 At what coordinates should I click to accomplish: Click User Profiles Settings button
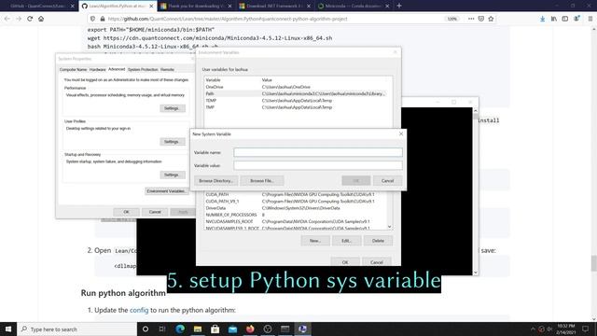coord(172,142)
